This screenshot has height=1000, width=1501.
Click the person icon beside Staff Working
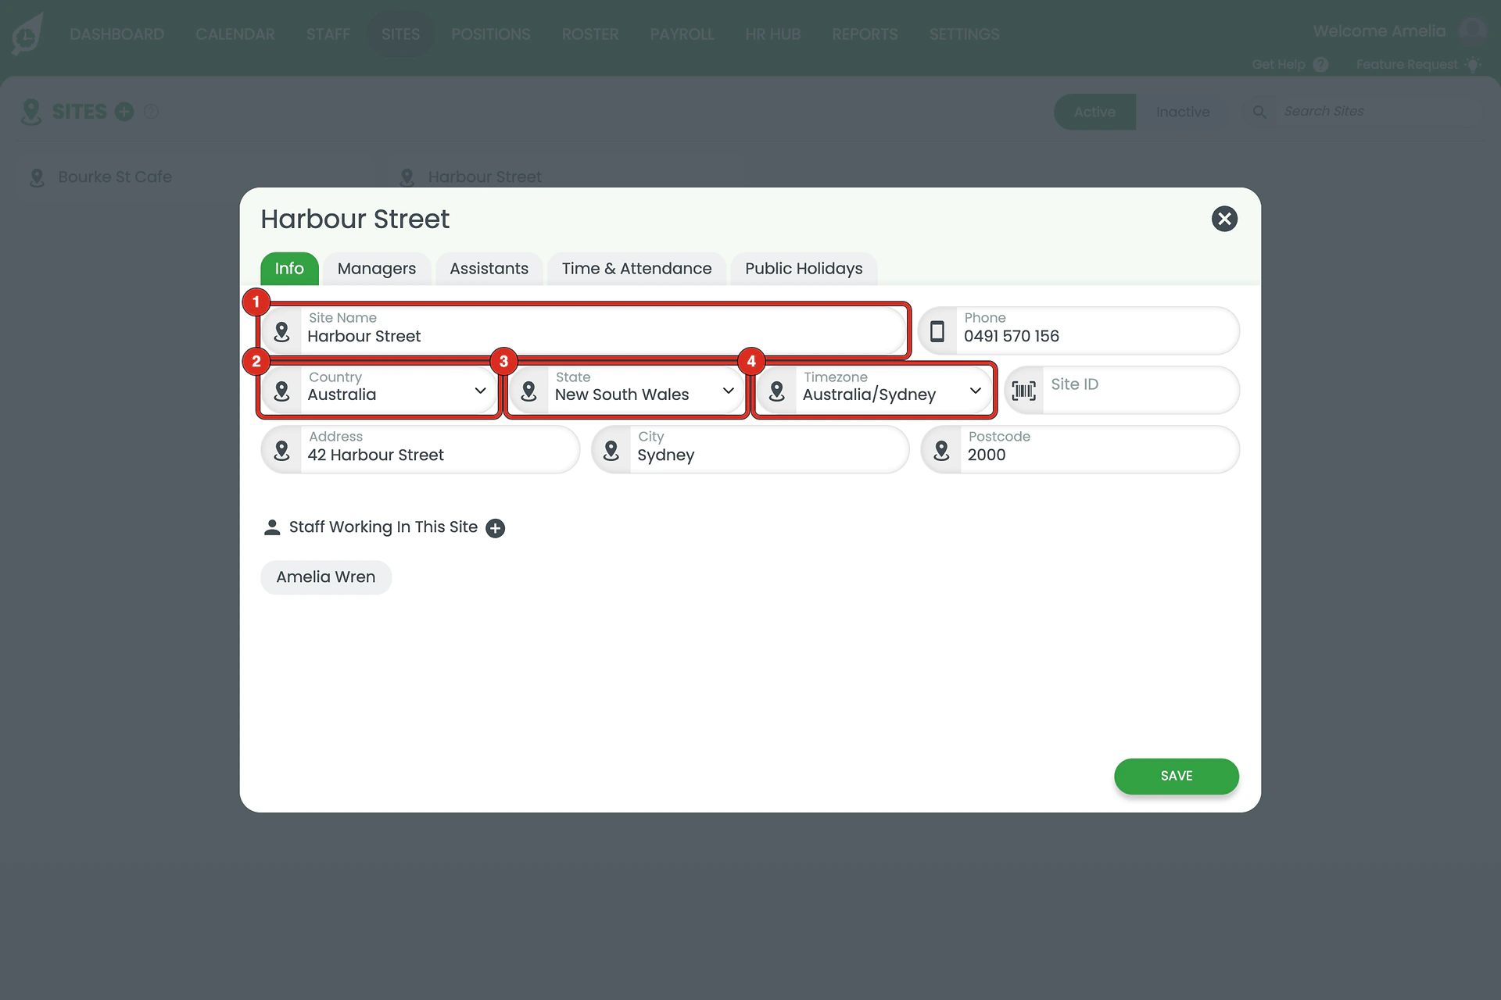point(272,527)
